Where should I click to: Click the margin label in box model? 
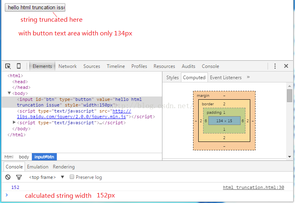point(203,96)
